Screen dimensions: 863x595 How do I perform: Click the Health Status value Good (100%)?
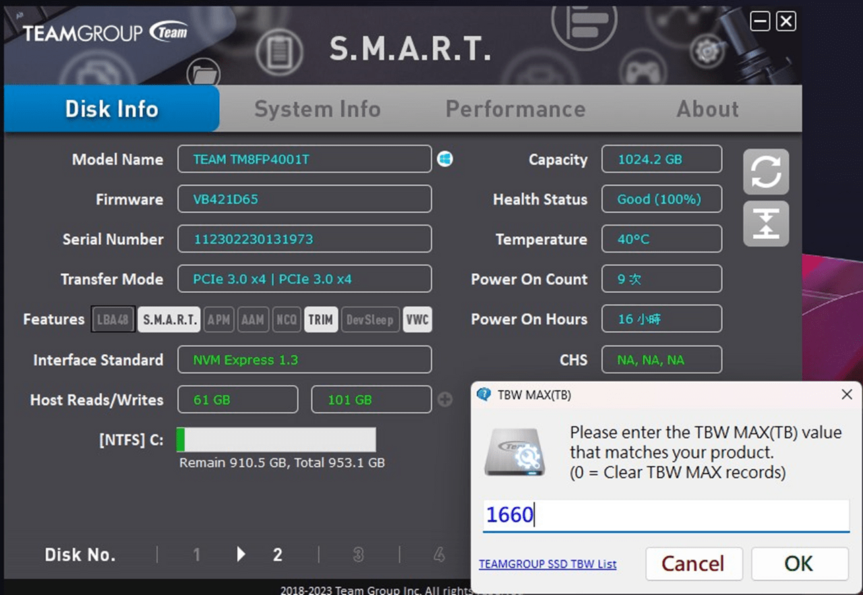click(662, 199)
